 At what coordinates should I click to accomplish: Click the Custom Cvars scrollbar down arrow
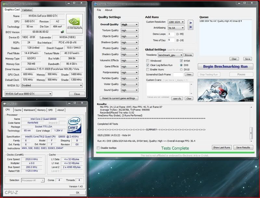click(191, 93)
